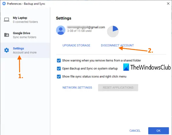172x135 pixels.
Task: Toggle Show file sync status icons checkbox
Action: pos(59,76)
